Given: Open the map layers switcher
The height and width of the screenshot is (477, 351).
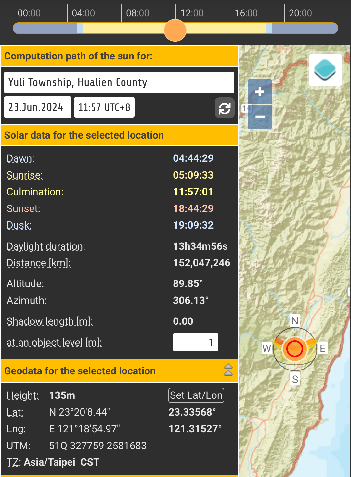Looking at the screenshot, I should (x=325, y=70).
